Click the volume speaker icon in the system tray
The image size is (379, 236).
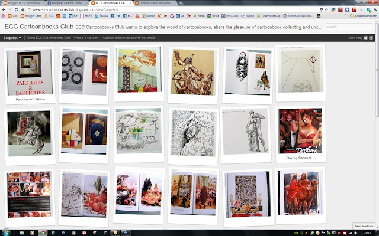[355, 233]
